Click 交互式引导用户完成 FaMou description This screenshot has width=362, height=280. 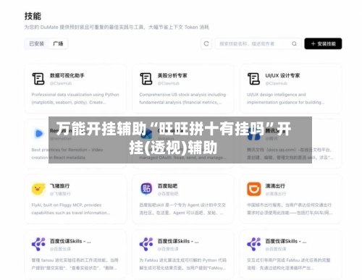click(289, 264)
